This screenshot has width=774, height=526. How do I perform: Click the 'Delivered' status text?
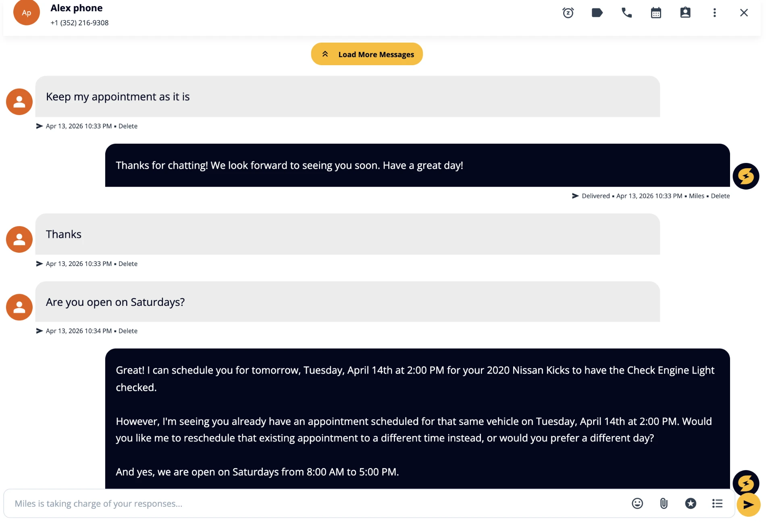pyautogui.click(x=596, y=196)
